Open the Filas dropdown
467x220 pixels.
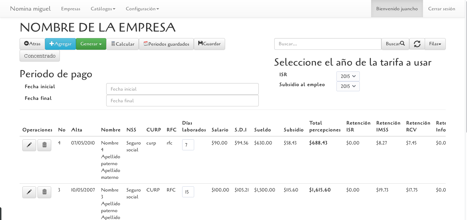point(435,44)
